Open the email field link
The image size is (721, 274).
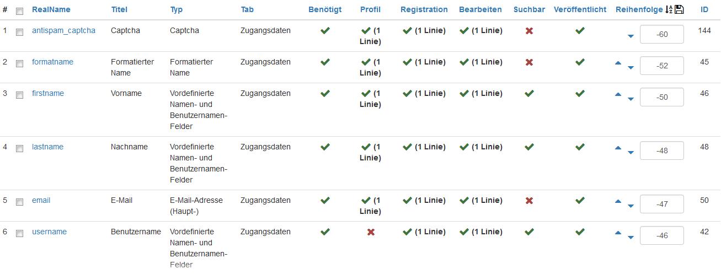(41, 200)
